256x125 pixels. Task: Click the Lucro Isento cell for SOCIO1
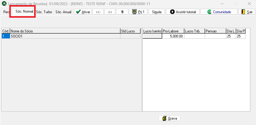pos(152,36)
